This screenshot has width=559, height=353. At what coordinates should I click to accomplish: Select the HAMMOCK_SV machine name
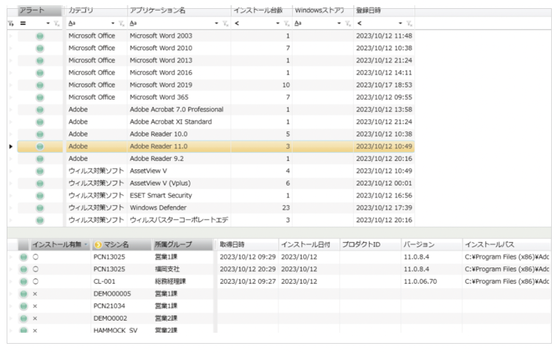coord(115,331)
